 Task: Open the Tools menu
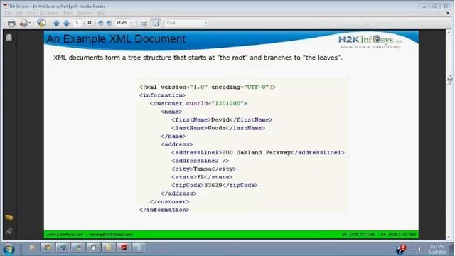point(68,13)
